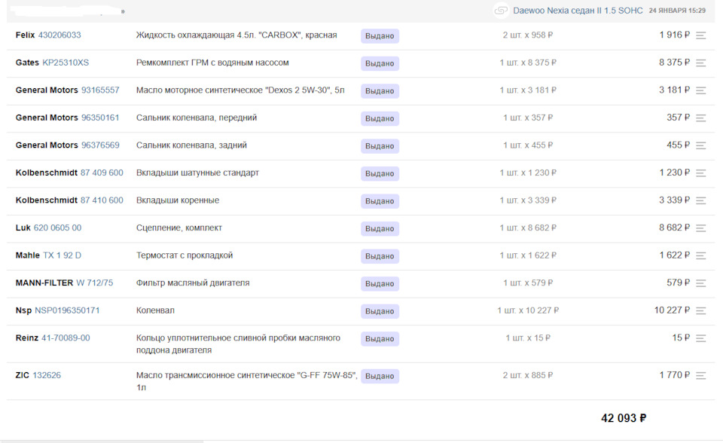This screenshot has height=443, width=723.
Task: Select the description 'Фильтр масляный двигателя'
Action: [x=193, y=283]
